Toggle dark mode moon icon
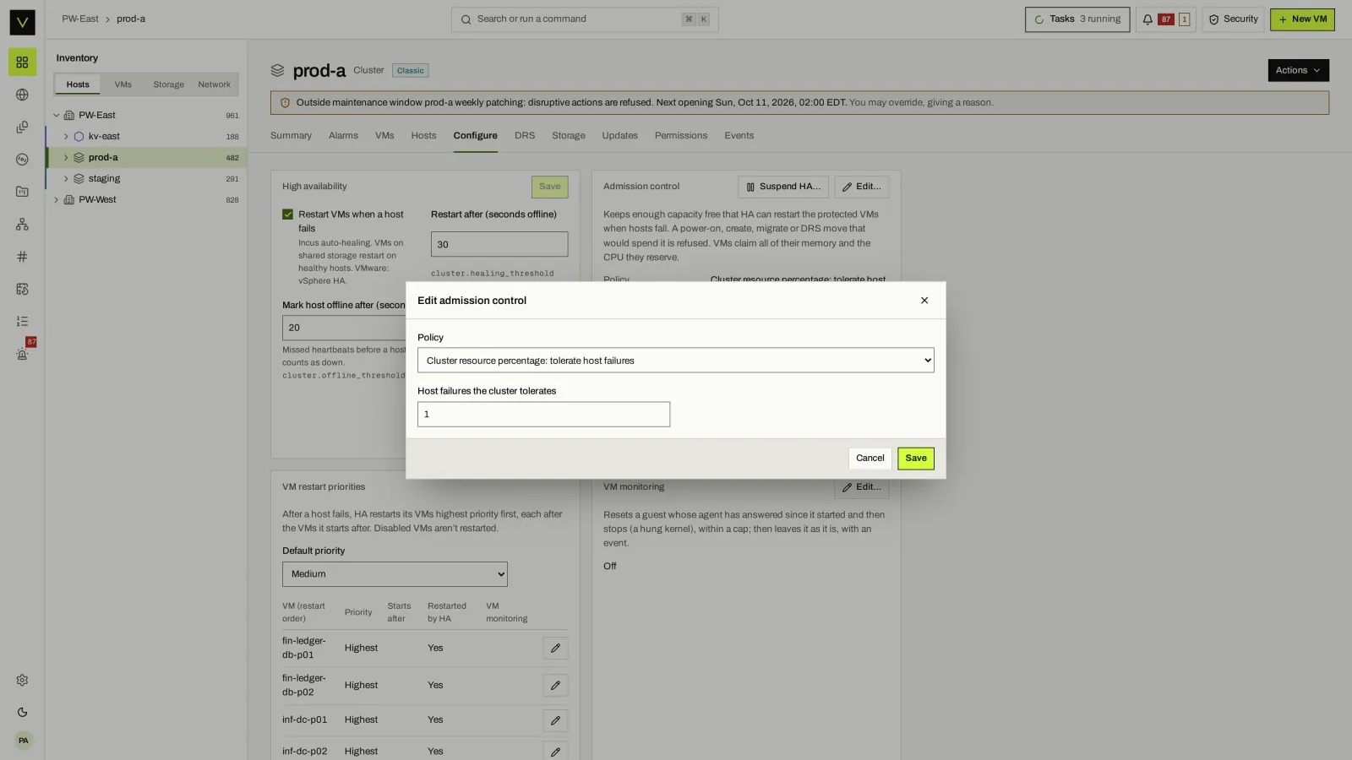 click(x=22, y=713)
